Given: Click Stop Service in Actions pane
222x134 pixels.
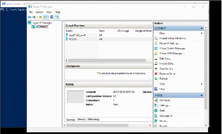Looking at the screenshot, I should click(x=166, y=69).
